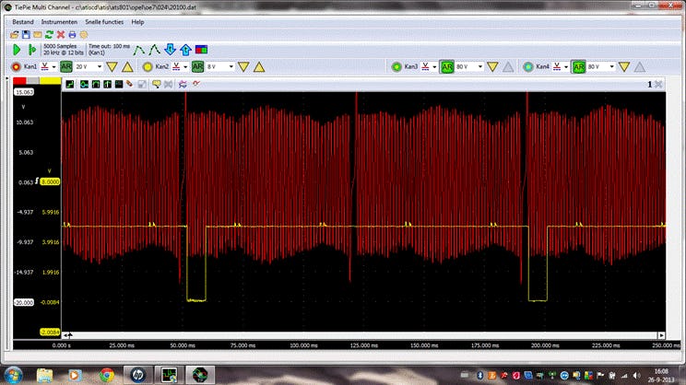This screenshot has width=686, height=385.
Task: Toggle Kan3 channel enable indicator
Action: (397, 67)
